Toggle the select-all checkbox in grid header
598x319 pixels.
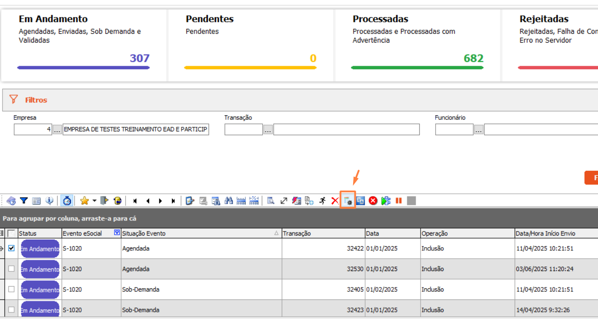pos(12,233)
